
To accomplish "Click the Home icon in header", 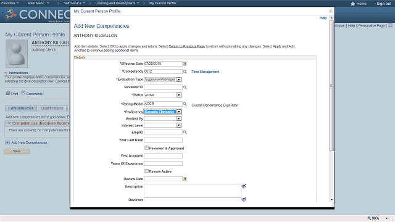I will (352, 4).
